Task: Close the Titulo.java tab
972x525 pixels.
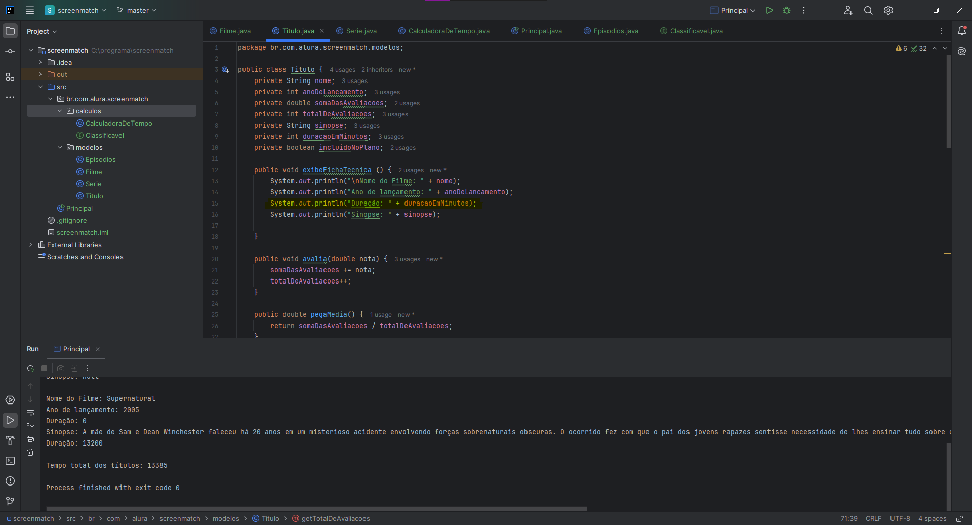Action: pos(322,31)
